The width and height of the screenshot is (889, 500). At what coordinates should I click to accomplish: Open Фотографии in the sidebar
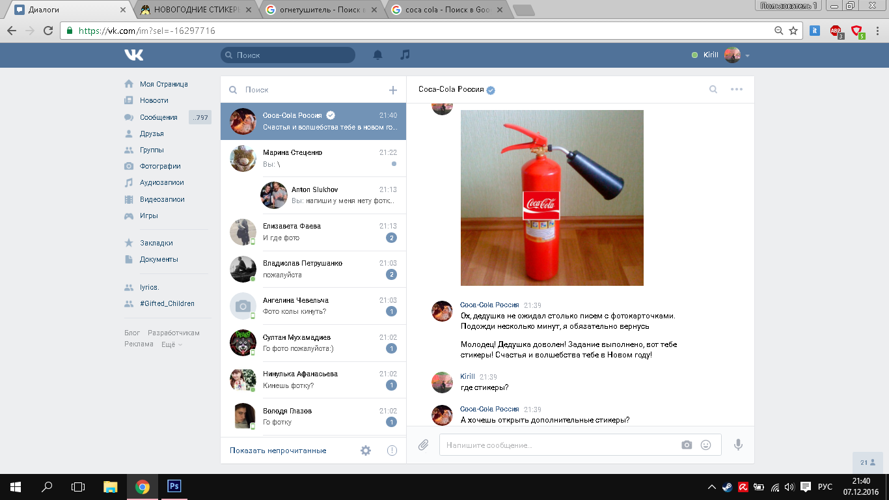160,166
